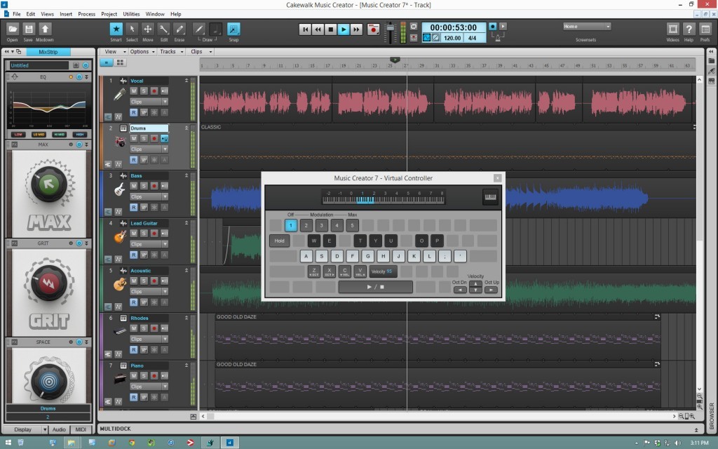This screenshot has width=718, height=449.
Task: Rewind to start with the transport button
Action: [x=305, y=29]
